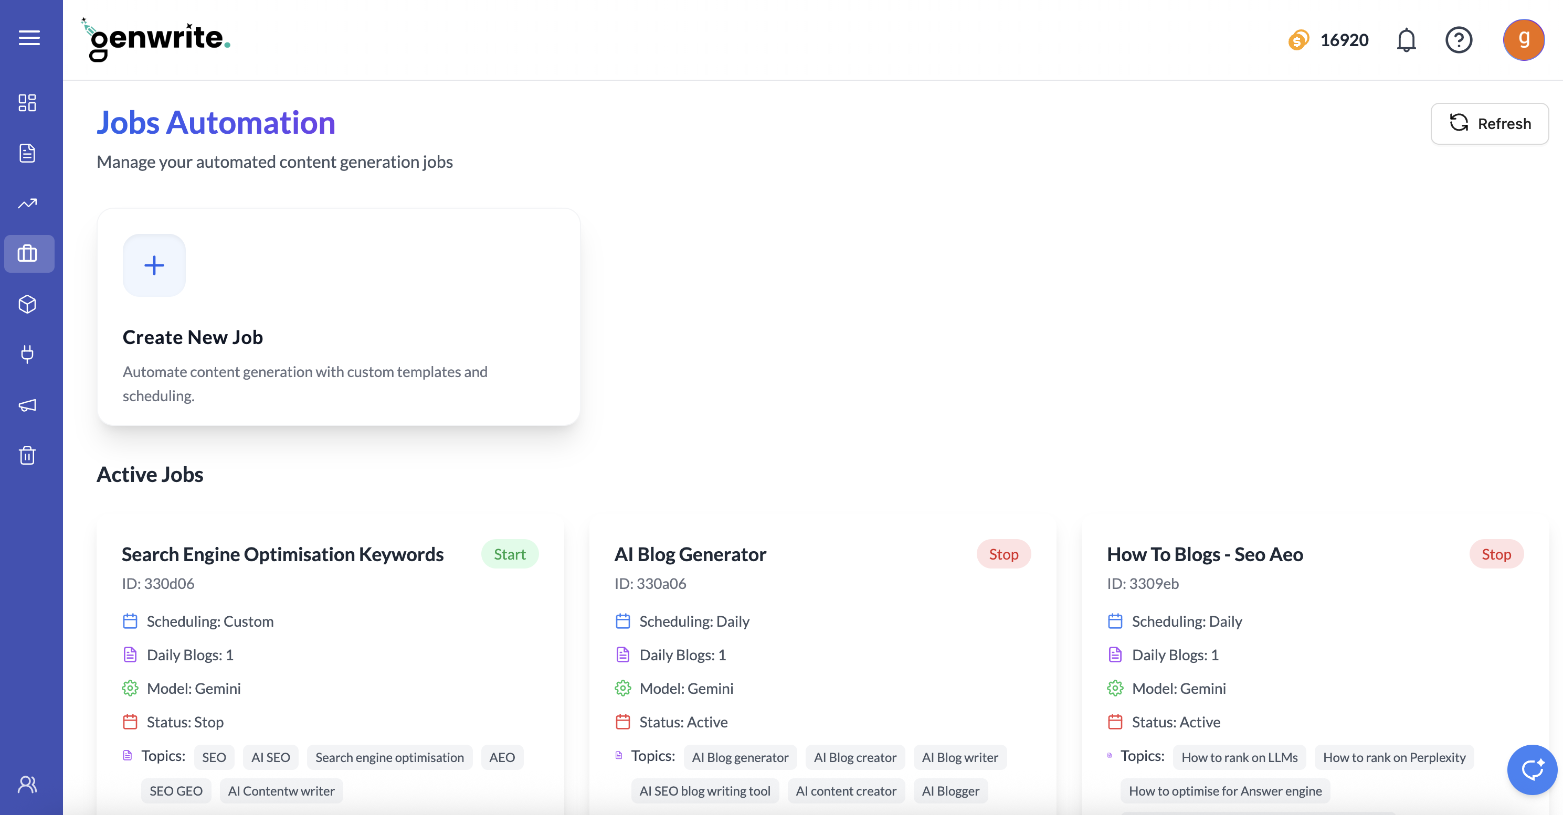Click the Refresh button
Image resolution: width=1563 pixels, height=815 pixels.
(1490, 124)
